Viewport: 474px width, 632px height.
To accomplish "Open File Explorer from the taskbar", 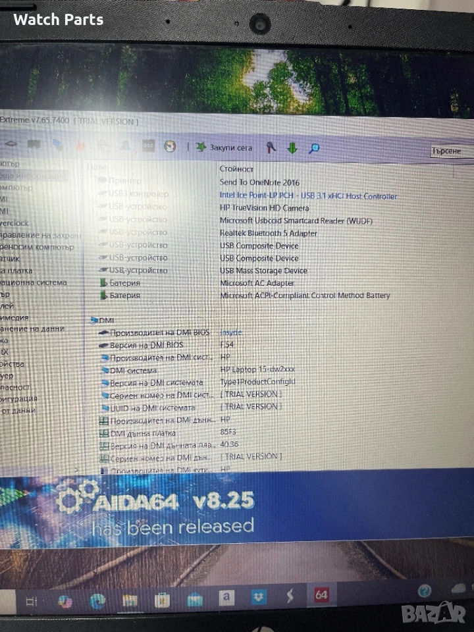I will pyautogui.click(x=130, y=600).
